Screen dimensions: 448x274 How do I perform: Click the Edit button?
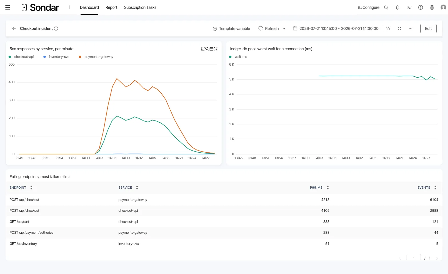tap(428, 29)
